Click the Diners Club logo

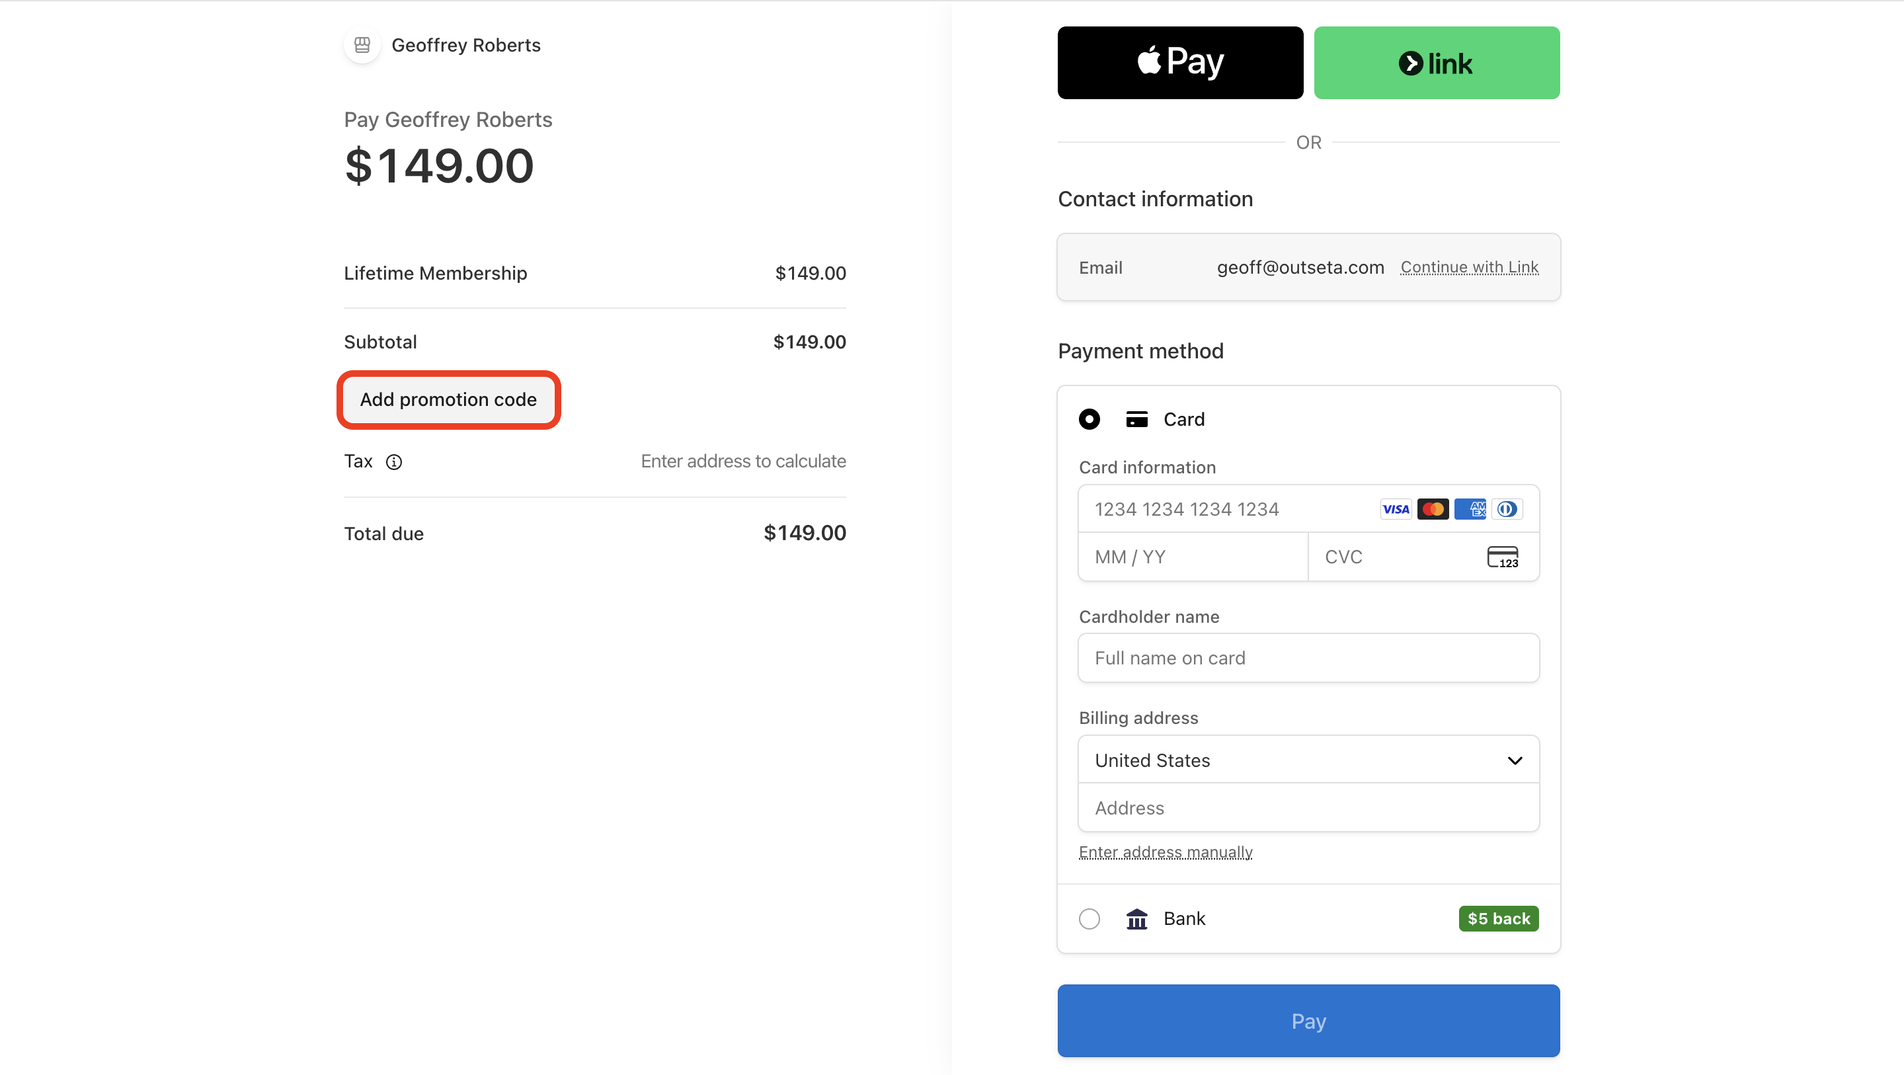tap(1507, 510)
